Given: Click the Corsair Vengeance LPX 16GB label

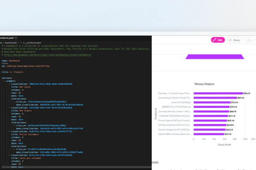Looking at the screenshot, I should tap(175, 129).
